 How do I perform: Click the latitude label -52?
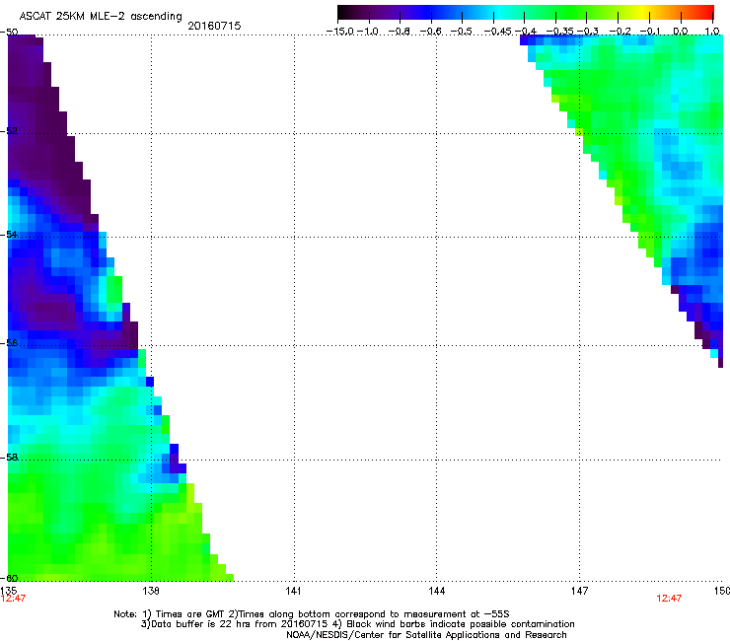(9, 131)
